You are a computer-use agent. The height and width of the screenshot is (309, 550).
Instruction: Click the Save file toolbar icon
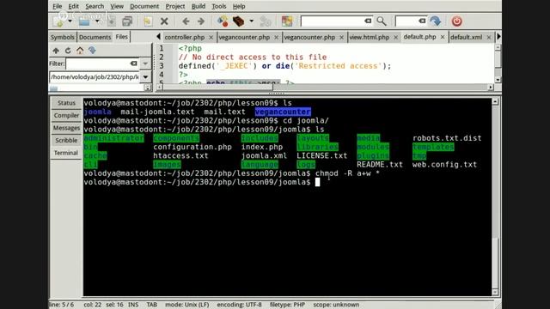pos(112,21)
